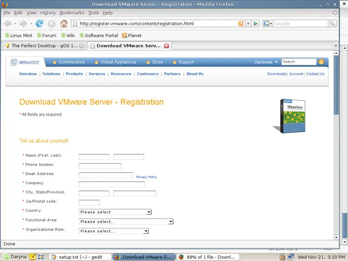Open the Forum bookmark
The image size is (348, 261).
(x=47, y=36)
